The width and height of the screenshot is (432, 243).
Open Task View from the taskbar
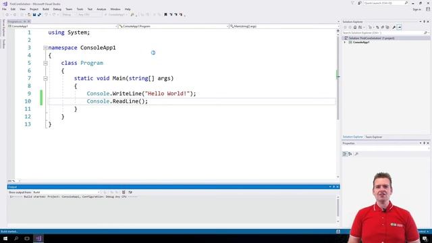(x=27, y=238)
